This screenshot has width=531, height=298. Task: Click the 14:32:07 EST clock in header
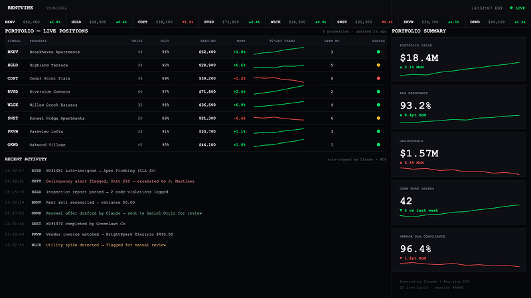click(487, 8)
